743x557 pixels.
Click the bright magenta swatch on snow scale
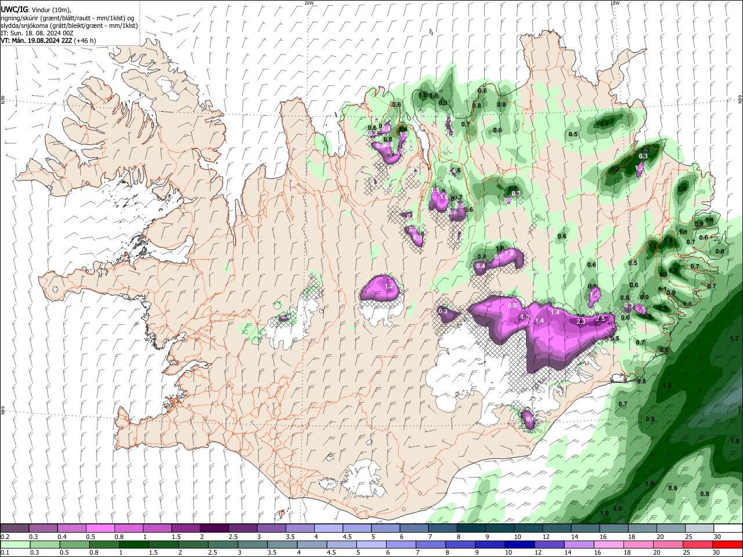click(x=100, y=528)
